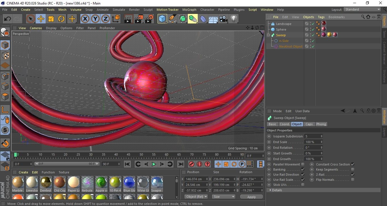
Task: Collapse the Sweep object tree
Action: (x=268, y=35)
